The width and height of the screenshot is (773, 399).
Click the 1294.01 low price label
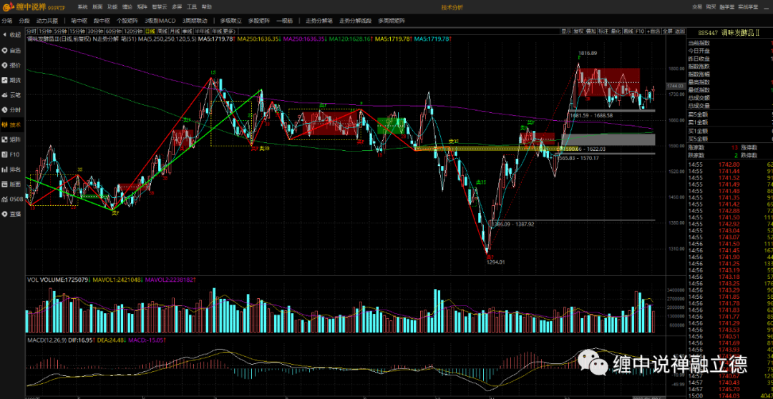click(x=496, y=262)
